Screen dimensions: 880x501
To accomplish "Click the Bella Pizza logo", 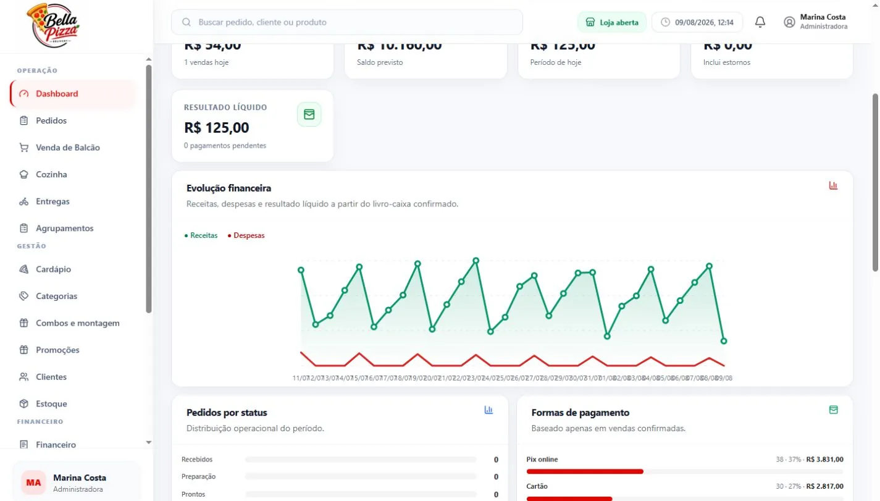I will 53,26.
